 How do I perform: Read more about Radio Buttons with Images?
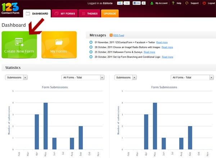[167, 47]
